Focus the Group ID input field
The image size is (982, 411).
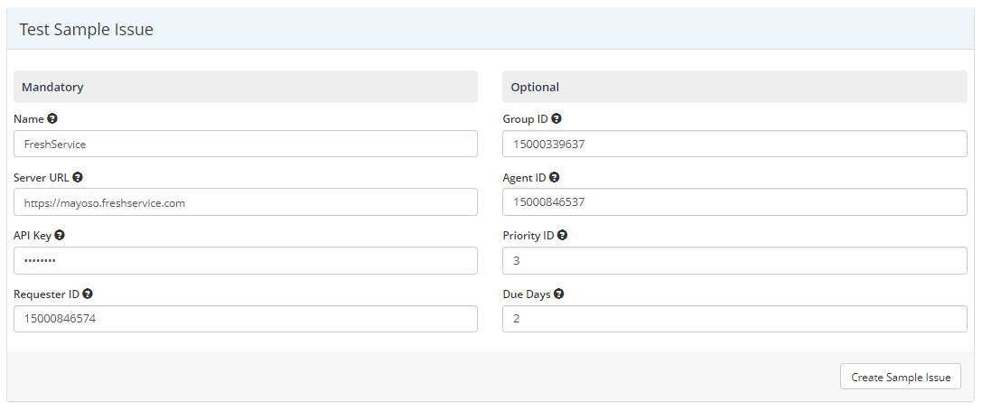(734, 144)
